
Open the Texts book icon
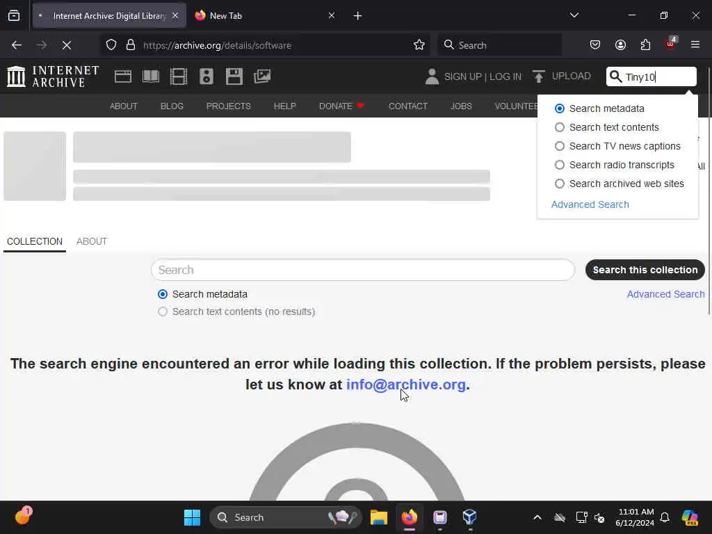click(x=151, y=76)
